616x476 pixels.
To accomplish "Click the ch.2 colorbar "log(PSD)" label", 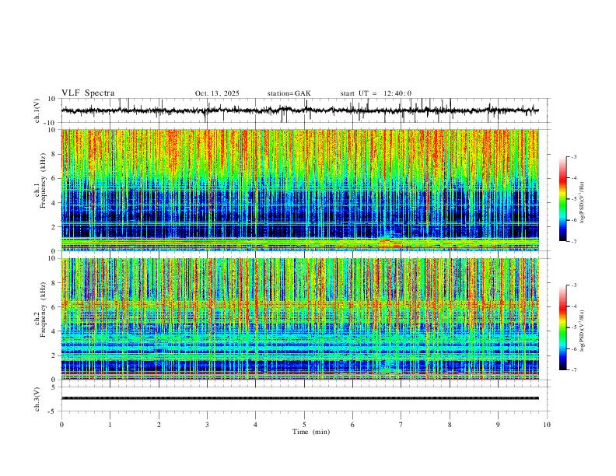I will point(582,331).
